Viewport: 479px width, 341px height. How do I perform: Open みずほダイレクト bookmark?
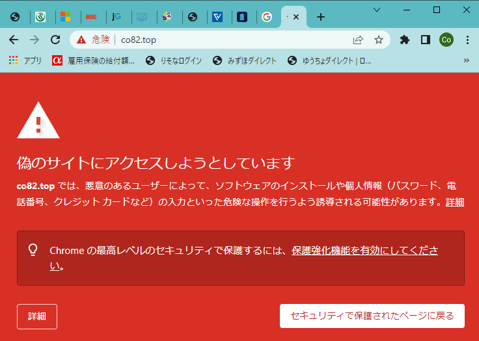(x=245, y=60)
